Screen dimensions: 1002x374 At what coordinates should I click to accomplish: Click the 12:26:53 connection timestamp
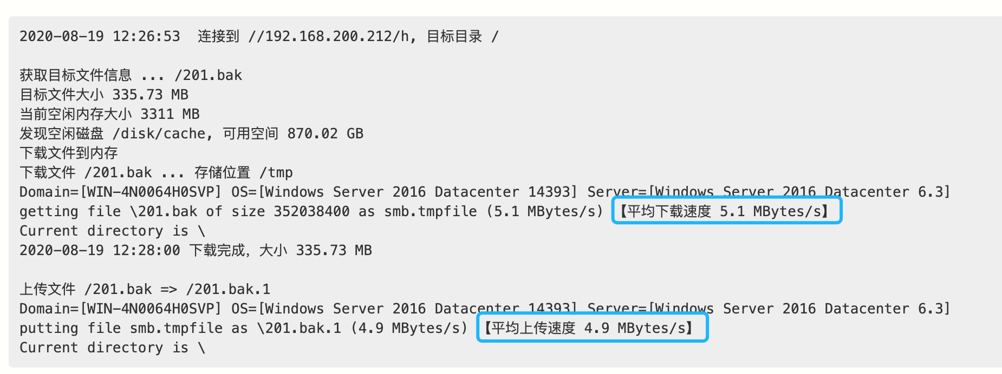click(146, 36)
